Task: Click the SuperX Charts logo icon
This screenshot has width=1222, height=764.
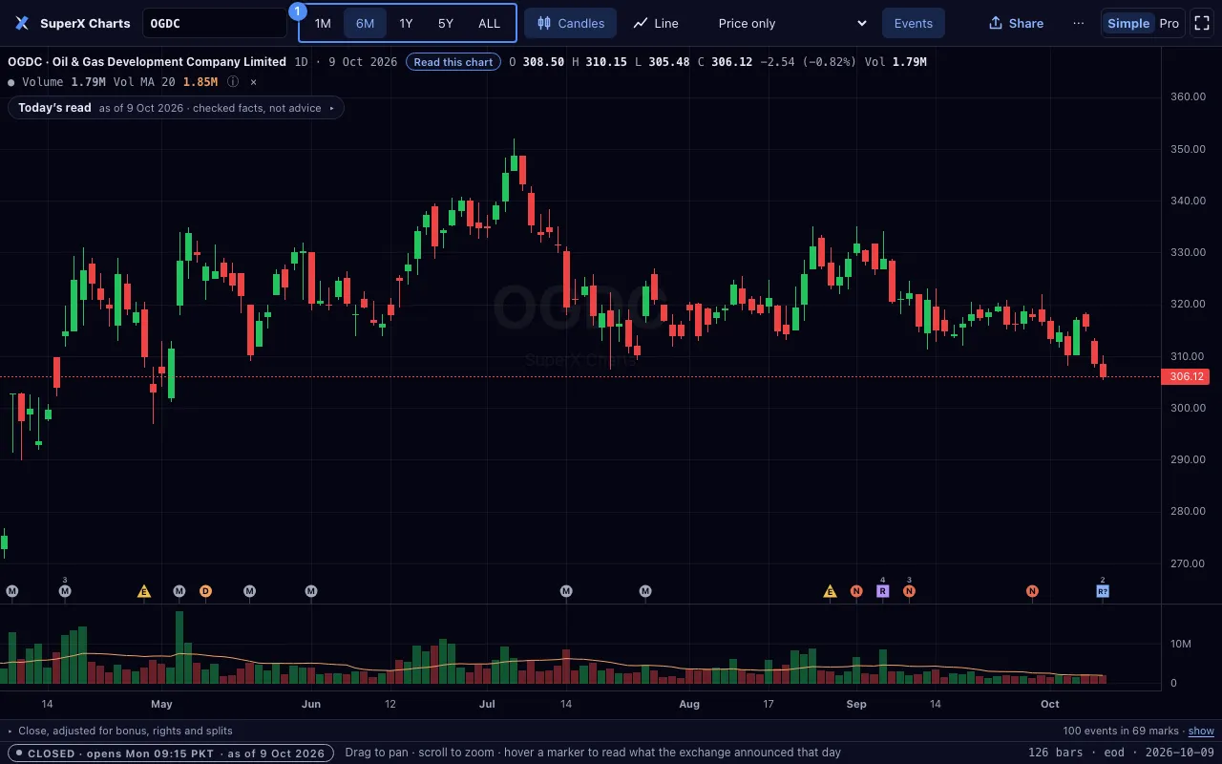Action: click(22, 23)
